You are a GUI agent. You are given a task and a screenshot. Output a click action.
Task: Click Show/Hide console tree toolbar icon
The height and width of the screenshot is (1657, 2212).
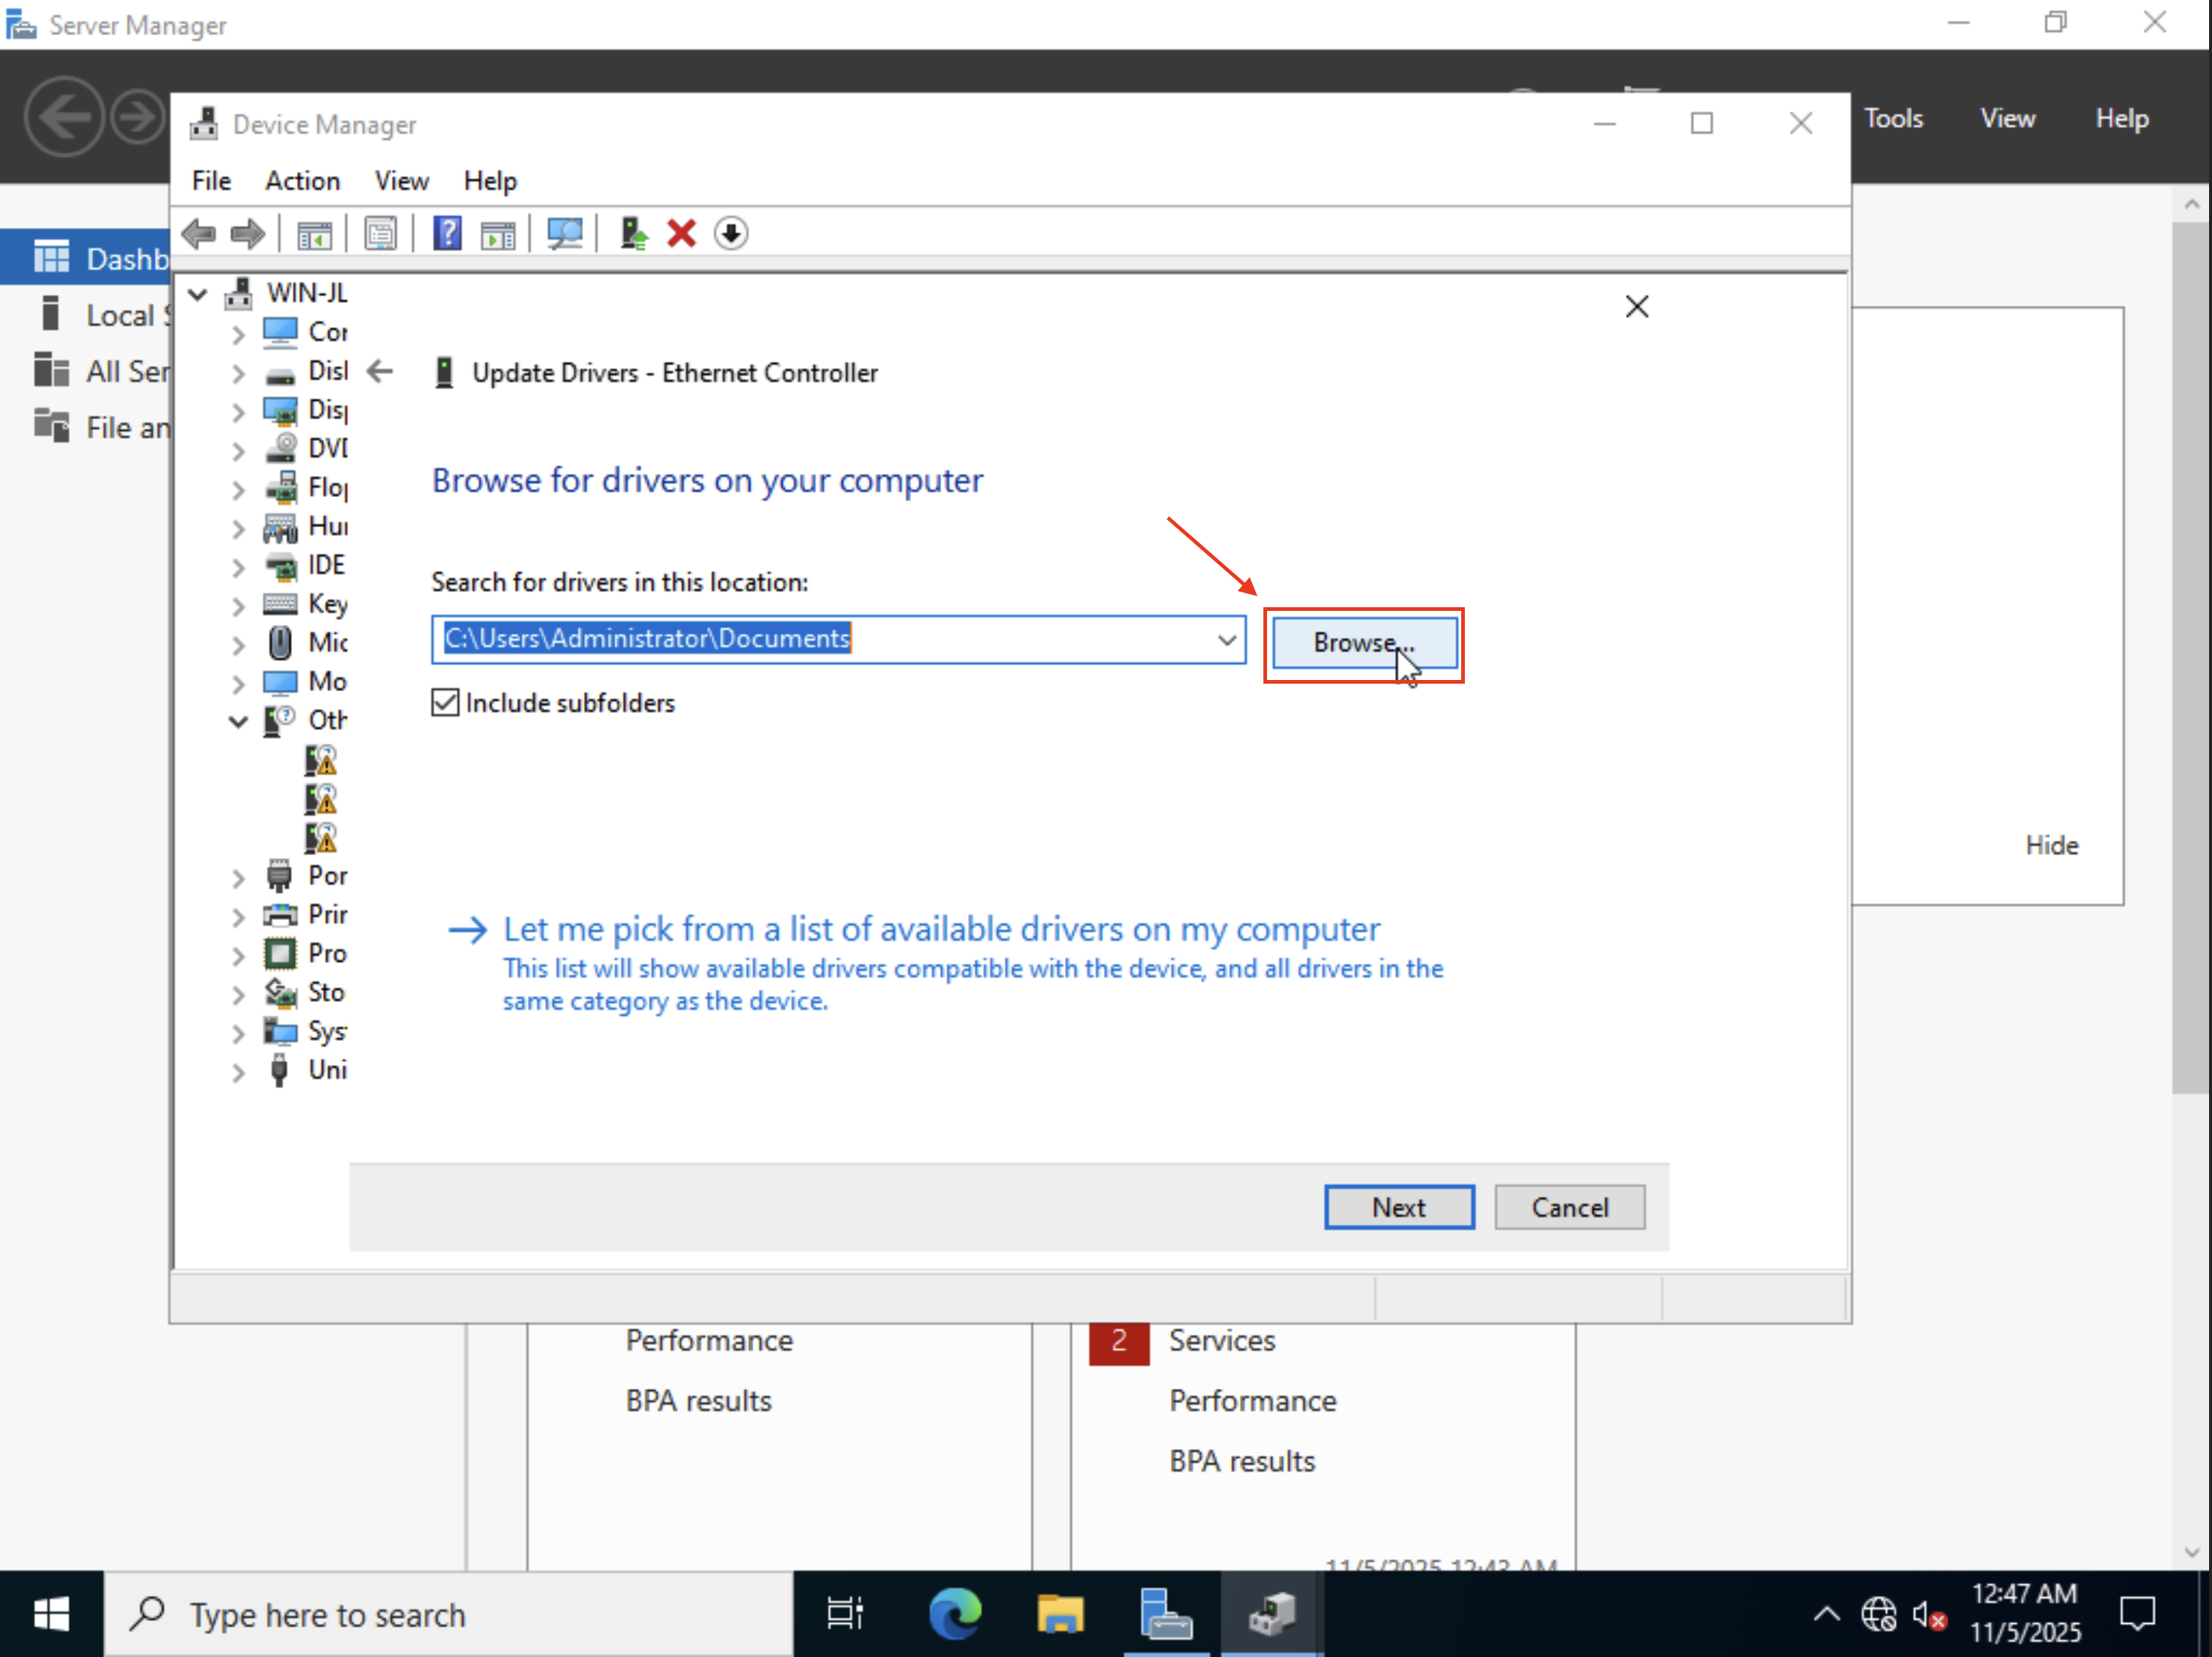(x=314, y=234)
